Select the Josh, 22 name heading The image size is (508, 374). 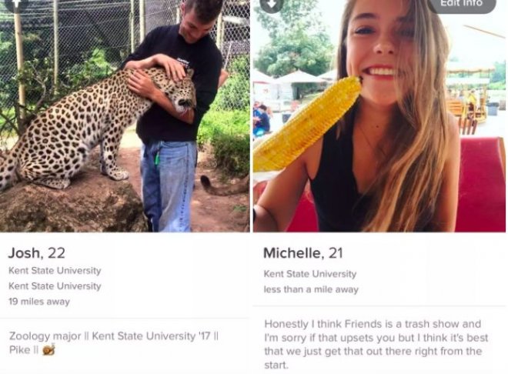(37, 253)
